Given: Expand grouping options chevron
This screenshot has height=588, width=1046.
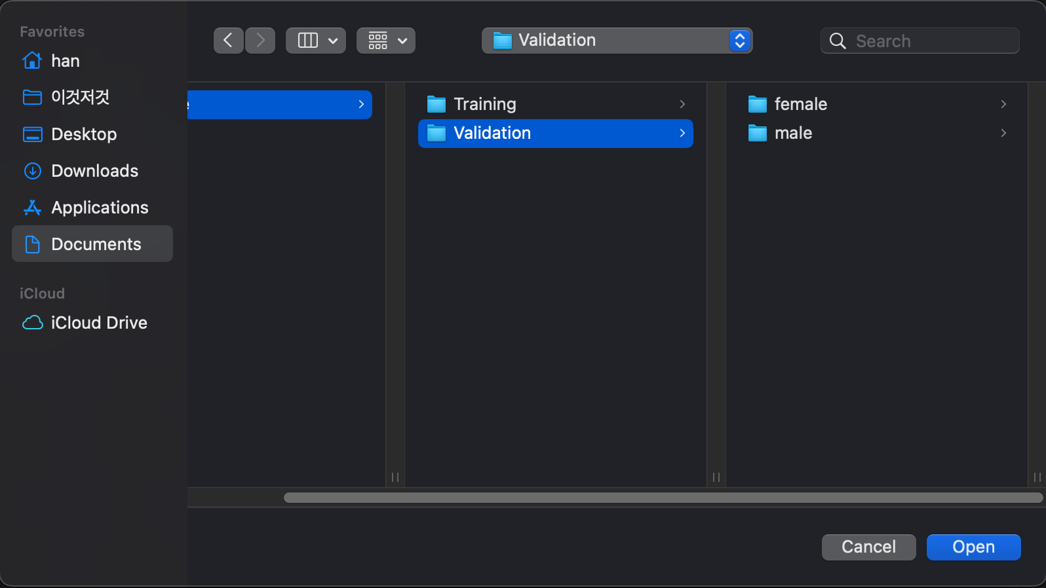Looking at the screenshot, I should [x=402, y=41].
